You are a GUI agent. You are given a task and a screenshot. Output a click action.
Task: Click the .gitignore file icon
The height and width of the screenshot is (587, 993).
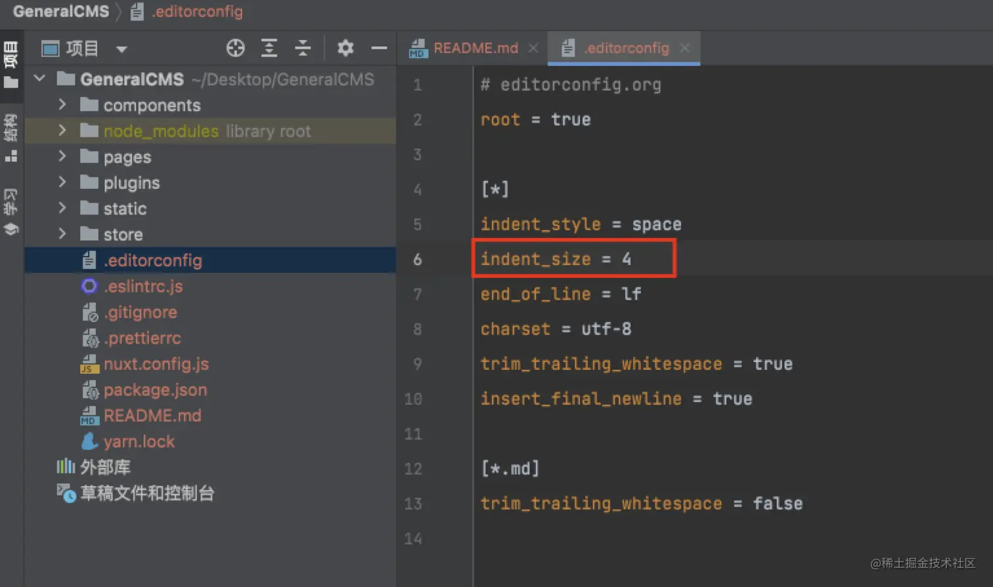89,312
